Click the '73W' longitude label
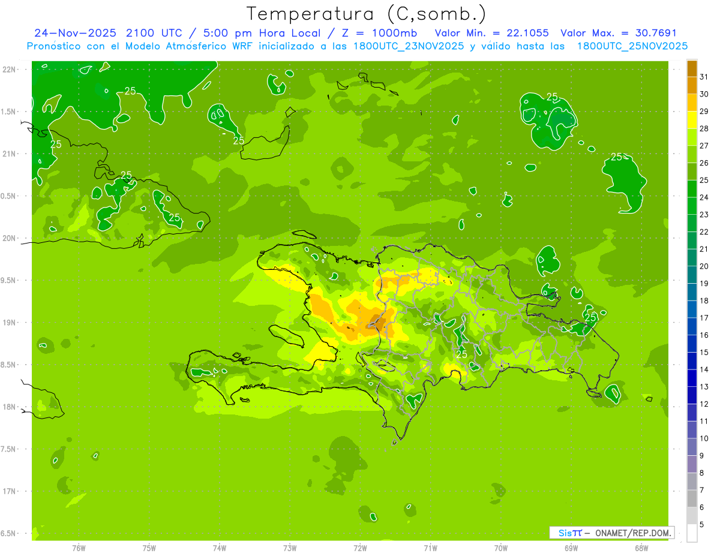This screenshot has width=720, height=556. pyautogui.click(x=290, y=548)
